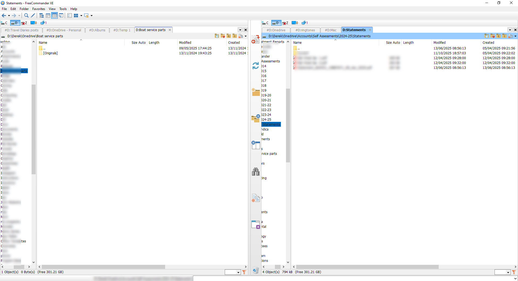This screenshot has width=518, height=281.
Task: Open the desktop-folder layout icon in toolbar
Action: 86,16
